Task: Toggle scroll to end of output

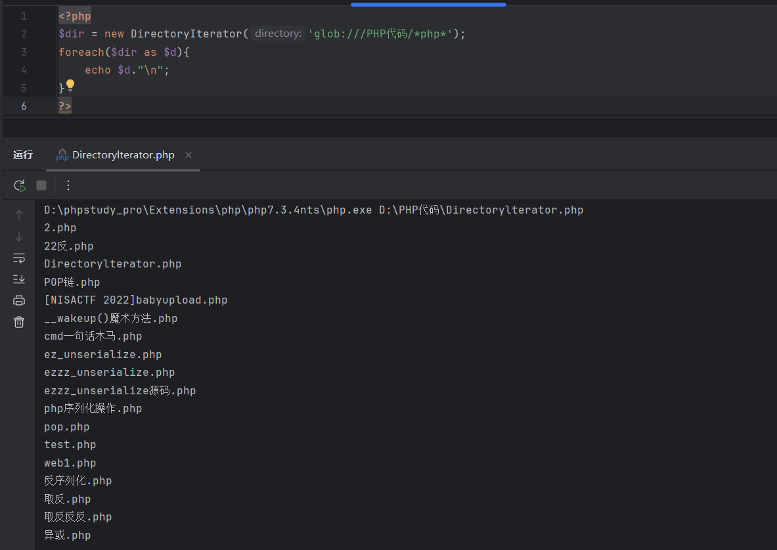Action: (19, 279)
